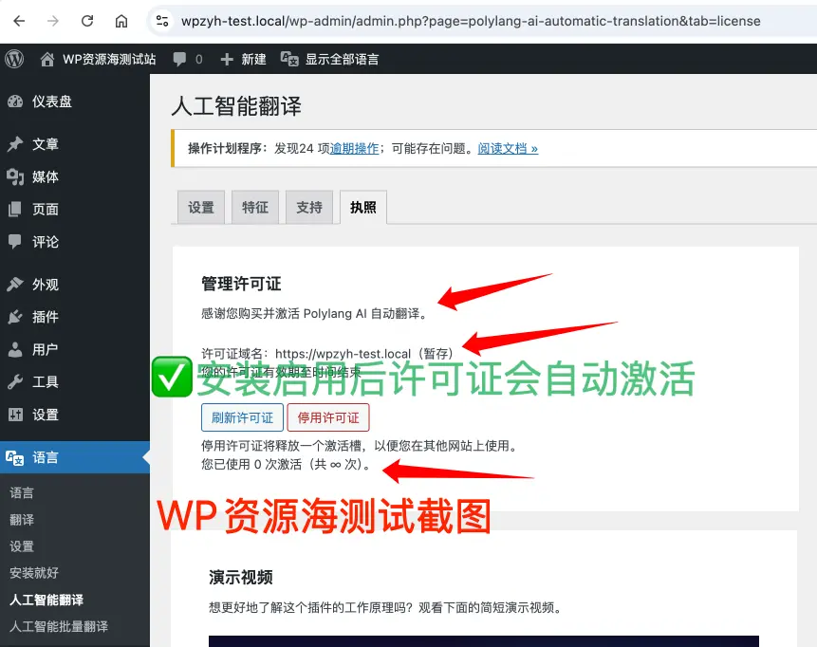
Task: Open the 翻译 submenu entry
Action: click(x=22, y=519)
